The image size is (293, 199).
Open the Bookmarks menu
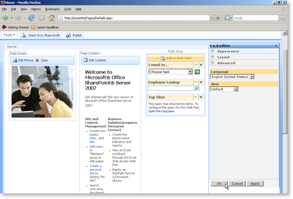pos(52,9)
